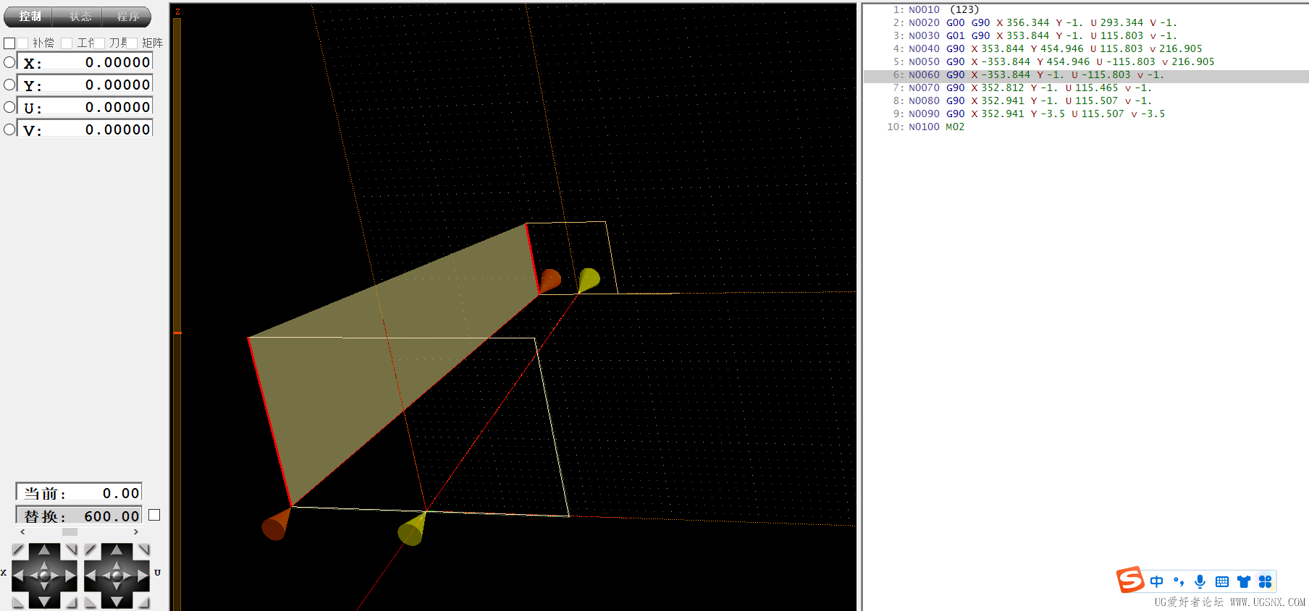
Task: Click the 当前 0.00 field
Action: click(79, 493)
